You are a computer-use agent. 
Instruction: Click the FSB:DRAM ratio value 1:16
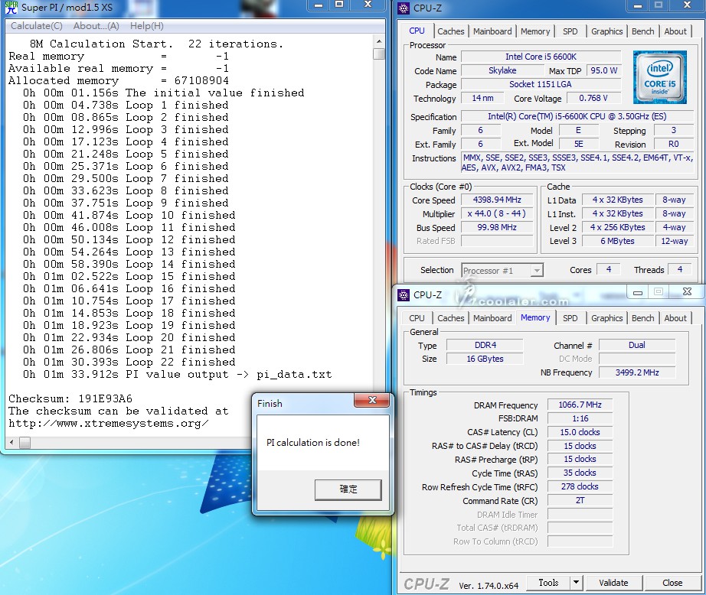pyautogui.click(x=580, y=418)
